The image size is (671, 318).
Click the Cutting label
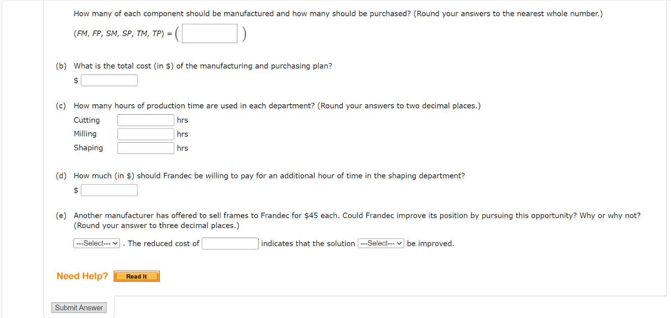coord(86,120)
